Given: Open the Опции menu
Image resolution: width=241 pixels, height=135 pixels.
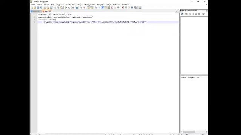Looking at the screenshot, I should tap(80, 4).
